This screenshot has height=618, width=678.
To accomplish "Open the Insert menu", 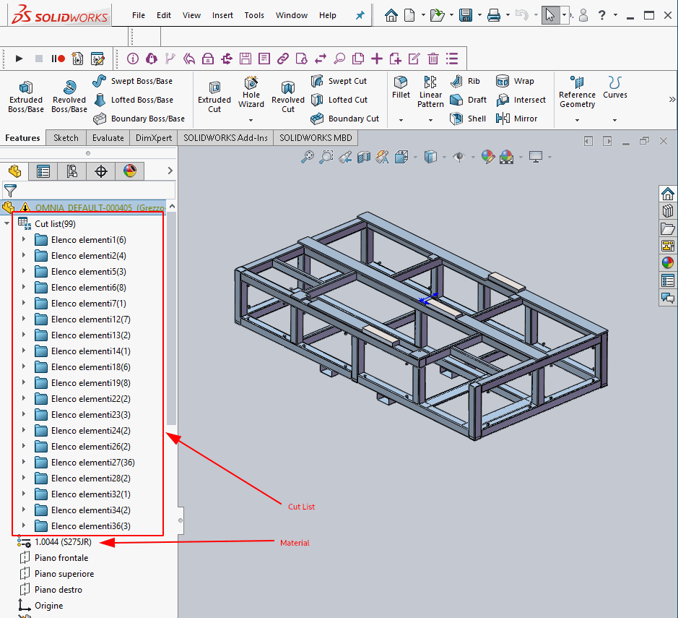I will (x=222, y=14).
